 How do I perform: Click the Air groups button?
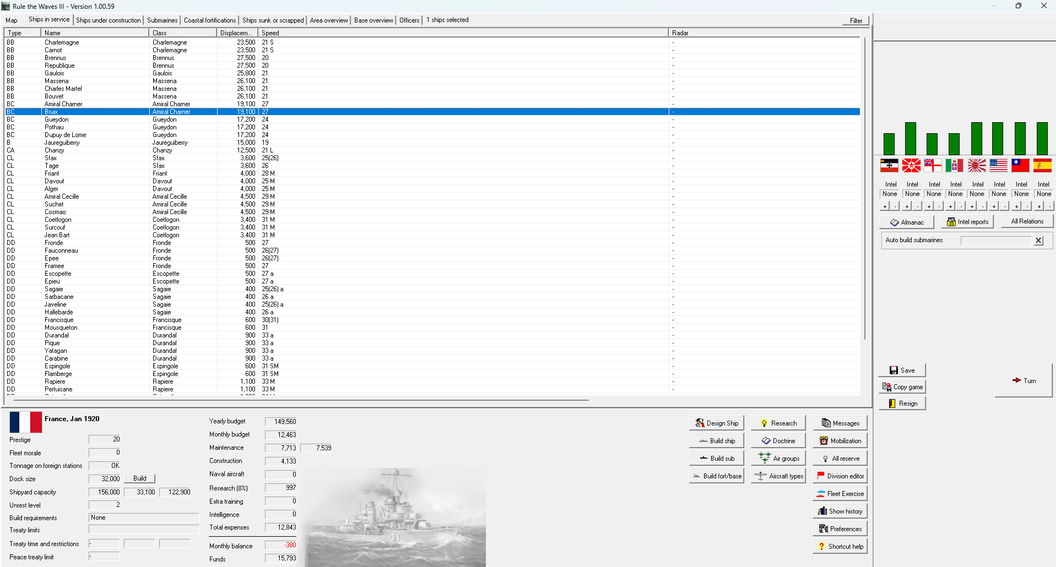(778, 458)
